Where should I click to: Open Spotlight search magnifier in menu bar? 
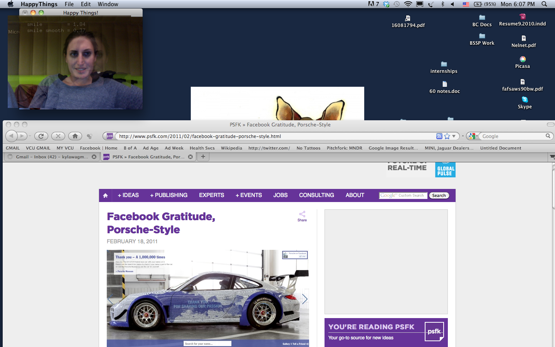click(x=544, y=4)
